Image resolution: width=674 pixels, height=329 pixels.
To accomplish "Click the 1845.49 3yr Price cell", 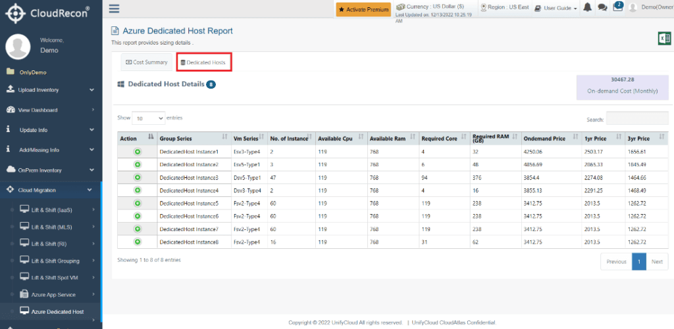I will click(647, 164).
